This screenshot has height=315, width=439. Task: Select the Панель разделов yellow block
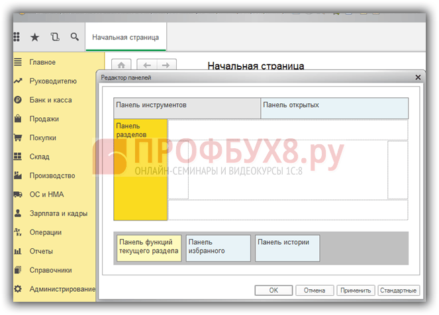coord(140,169)
